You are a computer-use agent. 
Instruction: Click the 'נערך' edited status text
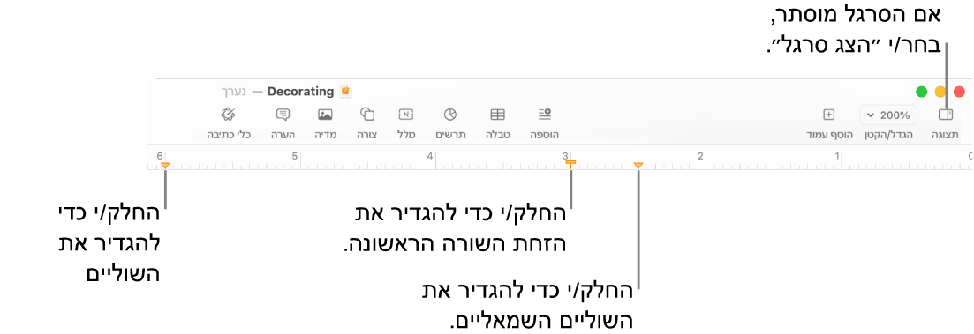click(x=234, y=92)
